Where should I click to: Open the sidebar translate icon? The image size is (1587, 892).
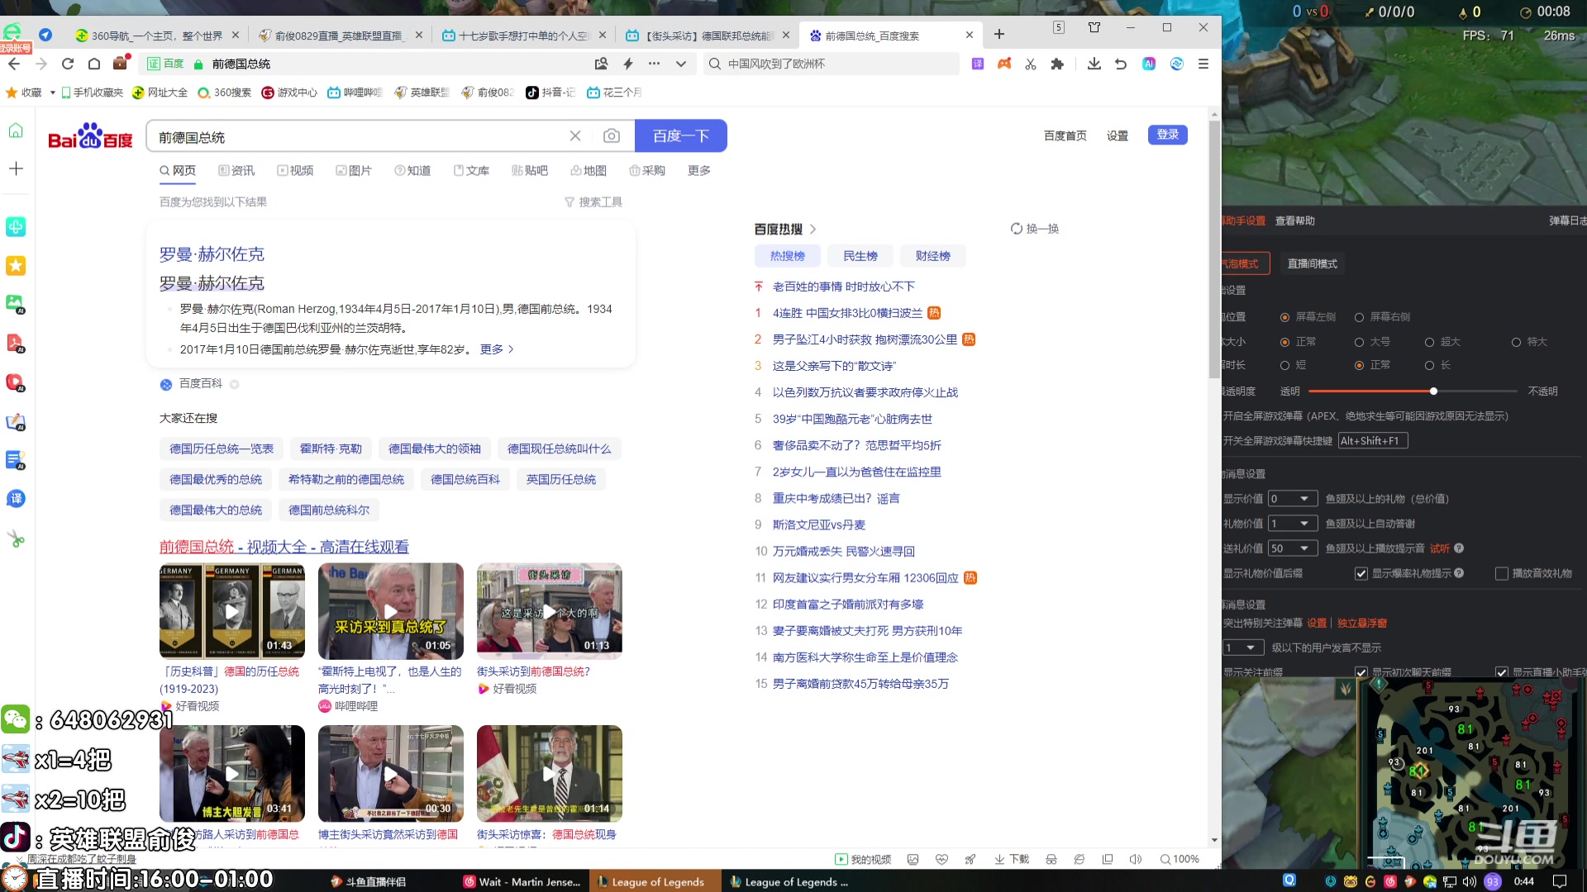[16, 499]
